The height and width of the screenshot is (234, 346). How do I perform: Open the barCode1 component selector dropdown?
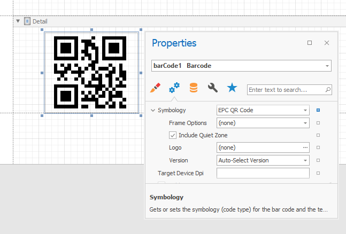[x=326, y=66]
